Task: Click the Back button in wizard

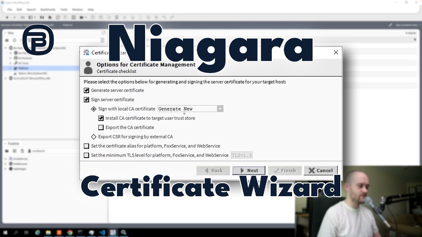Action: click(x=213, y=171)
